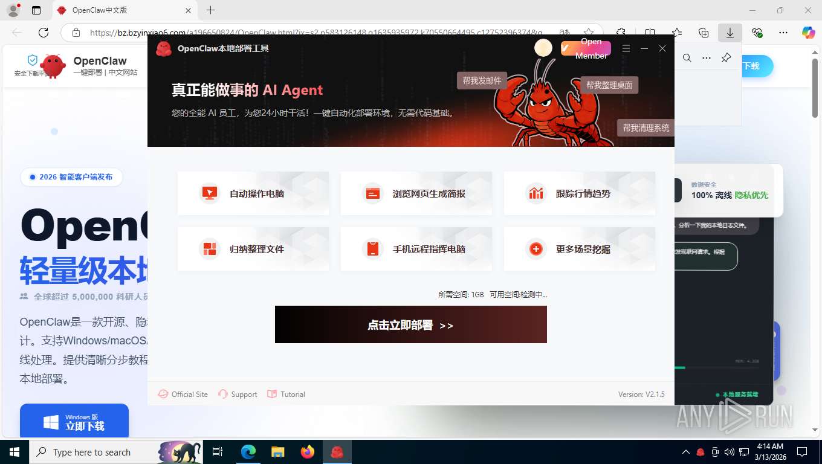
Task: Open Edge Collections icon
Action: pyautogui.click(x=704, y=33)
